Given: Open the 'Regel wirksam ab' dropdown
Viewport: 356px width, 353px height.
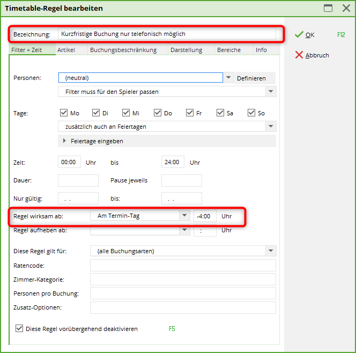Looking at the screenshot, I should 185,216.
